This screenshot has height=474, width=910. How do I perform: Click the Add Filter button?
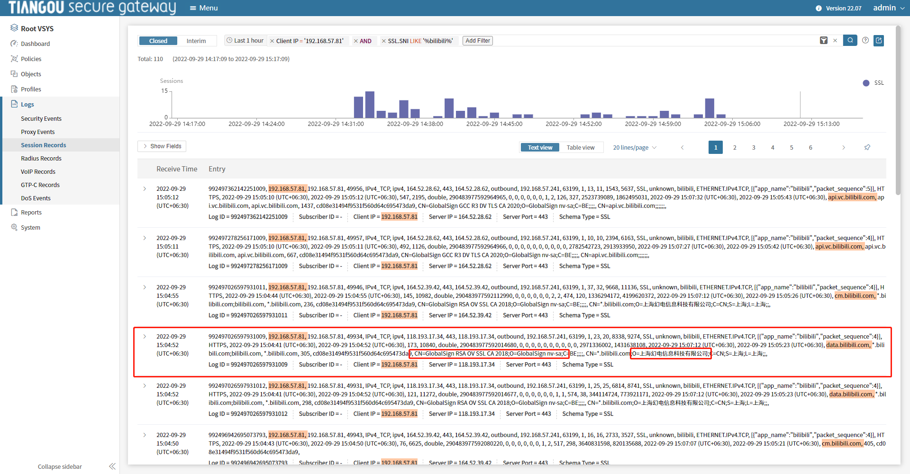pyautogui.click(x=478, y=41)
